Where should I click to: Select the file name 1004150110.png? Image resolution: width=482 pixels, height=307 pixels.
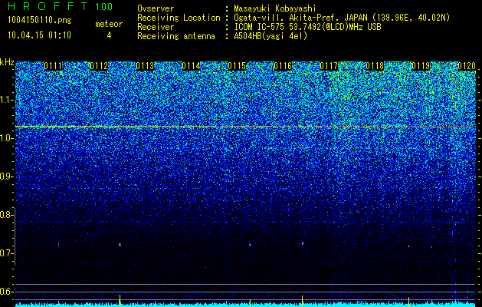click(40, 20)
